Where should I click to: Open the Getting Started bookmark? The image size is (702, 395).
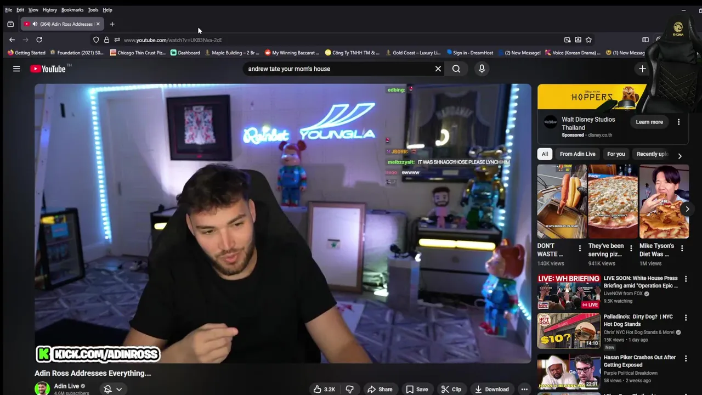[x=26, y=53]
